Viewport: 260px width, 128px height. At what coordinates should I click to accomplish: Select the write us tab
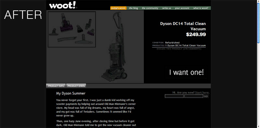tap(166, 8)
